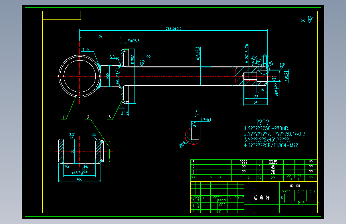Image resolution: width=346 pixels, height=224 pixels.
Task: Click the 0.2 surface roughness symbol
Action: coord(142,62)
